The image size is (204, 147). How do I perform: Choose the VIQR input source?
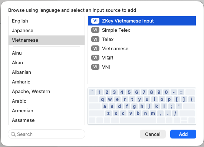coord(142,58)
